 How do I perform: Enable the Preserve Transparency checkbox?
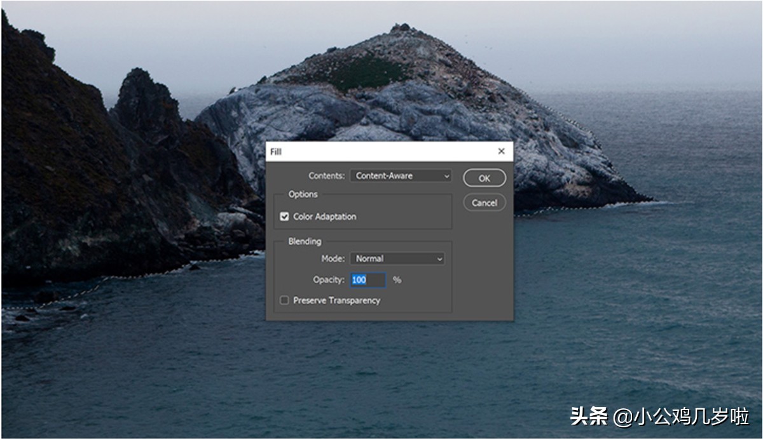[284, 300]
